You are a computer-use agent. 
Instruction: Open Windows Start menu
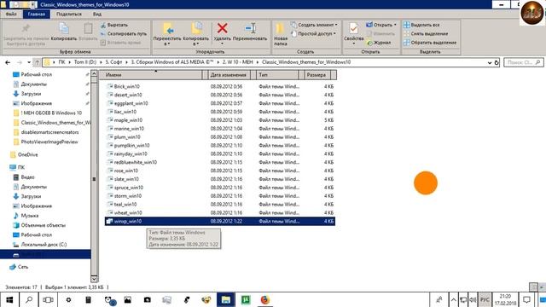(x=9, y=299)
